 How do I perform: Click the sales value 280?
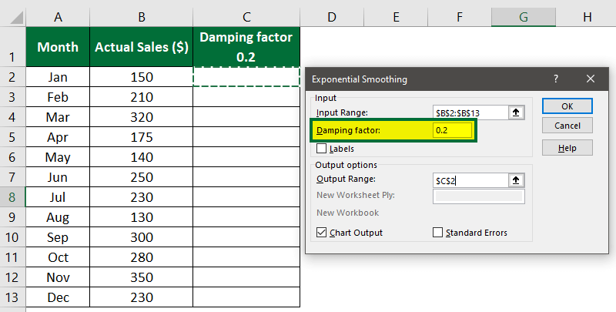pyautogui.click(x=142, y=257)
